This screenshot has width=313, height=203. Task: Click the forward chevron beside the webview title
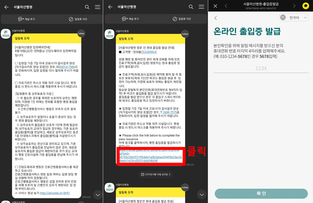pos(294,6)
